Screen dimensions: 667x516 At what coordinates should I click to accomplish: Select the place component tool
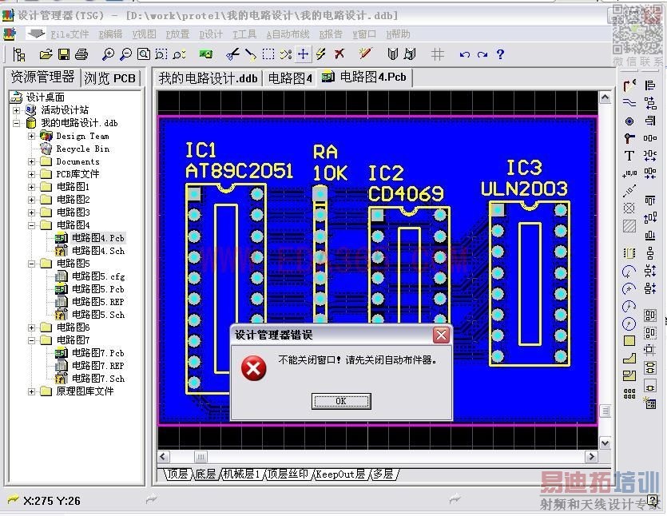point(629,253)
